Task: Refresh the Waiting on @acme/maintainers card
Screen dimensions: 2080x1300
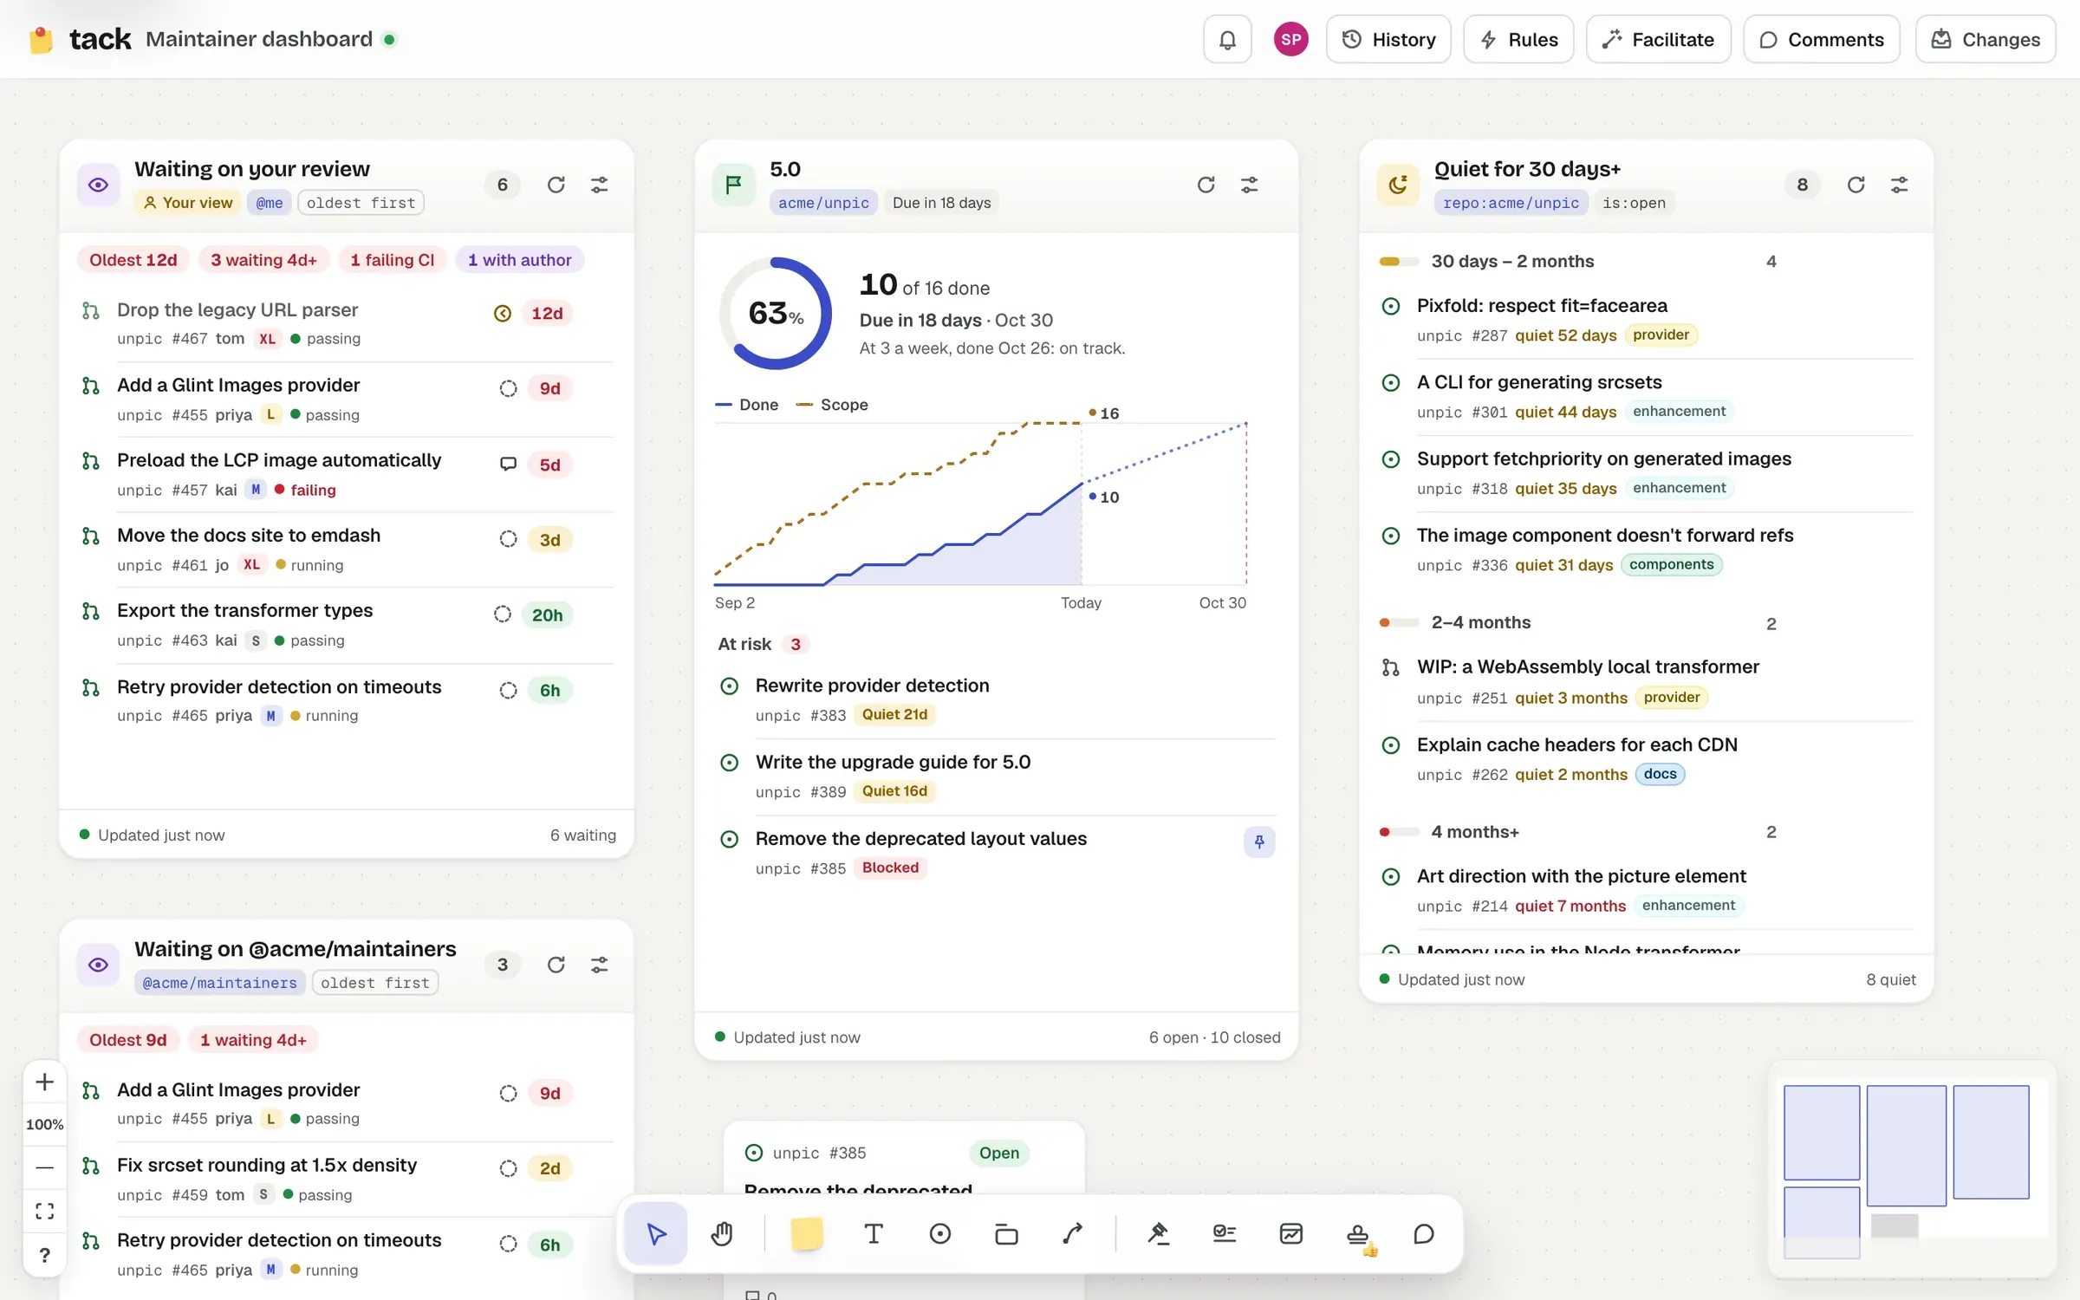Action: click(x=556, y=965)
